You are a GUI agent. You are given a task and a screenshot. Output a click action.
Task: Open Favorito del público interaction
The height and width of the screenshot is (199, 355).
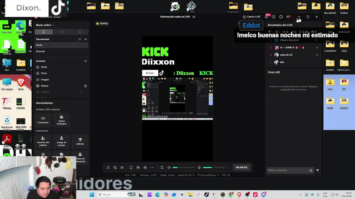pos(43,141)
